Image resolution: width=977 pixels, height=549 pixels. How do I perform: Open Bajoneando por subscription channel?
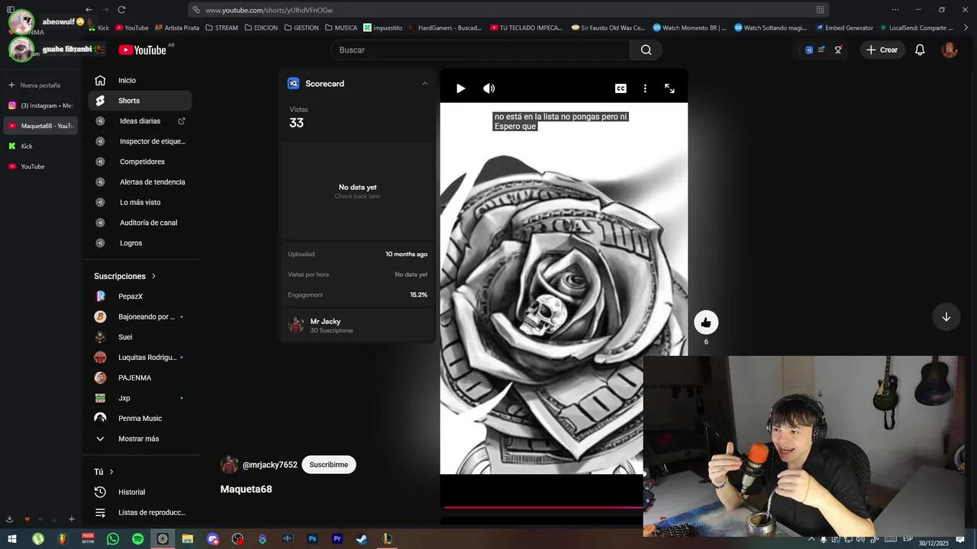(140, 316)
